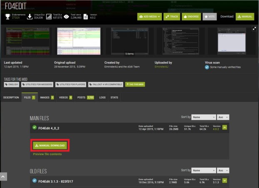Click the FO4Edit 3.1.3 - 823f317 file name
Screen dimensions: 259x188
click(x=56, y=182)
